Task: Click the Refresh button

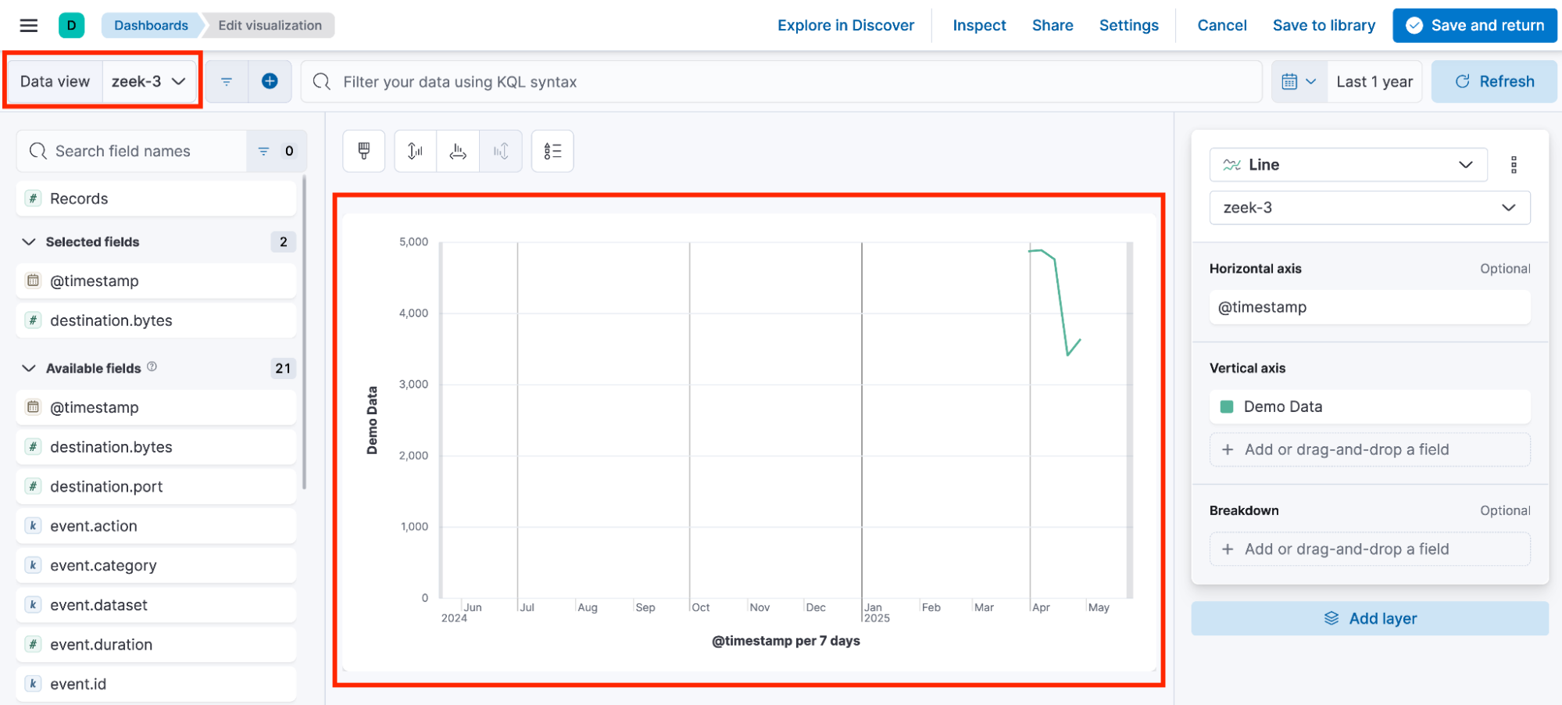Action: click(x=1494, y=81)
